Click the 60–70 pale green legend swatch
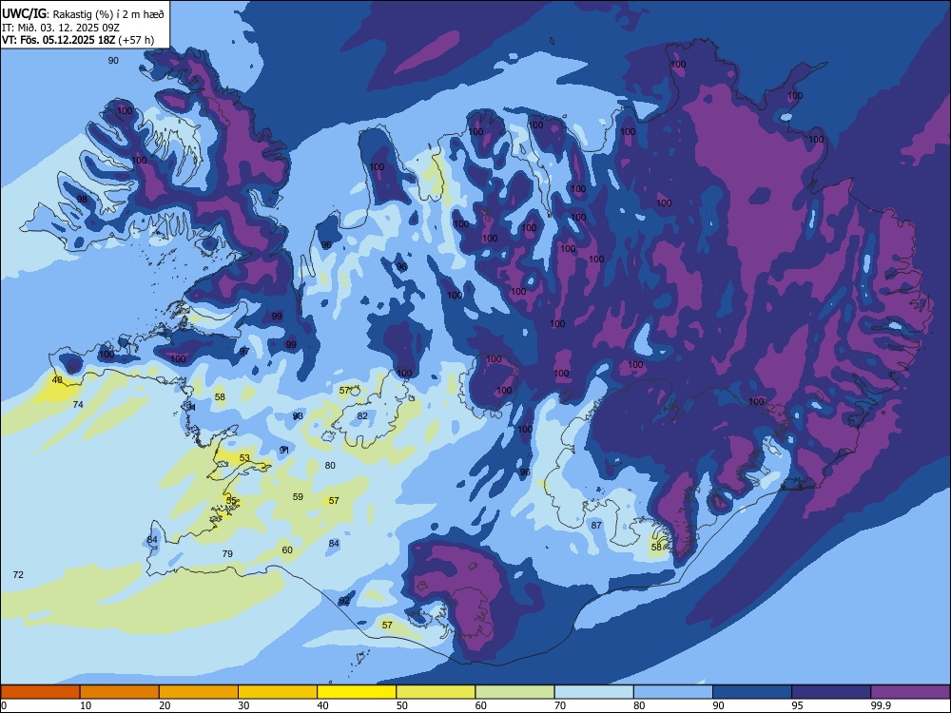 pyautogui.click(x=514, y=692)
